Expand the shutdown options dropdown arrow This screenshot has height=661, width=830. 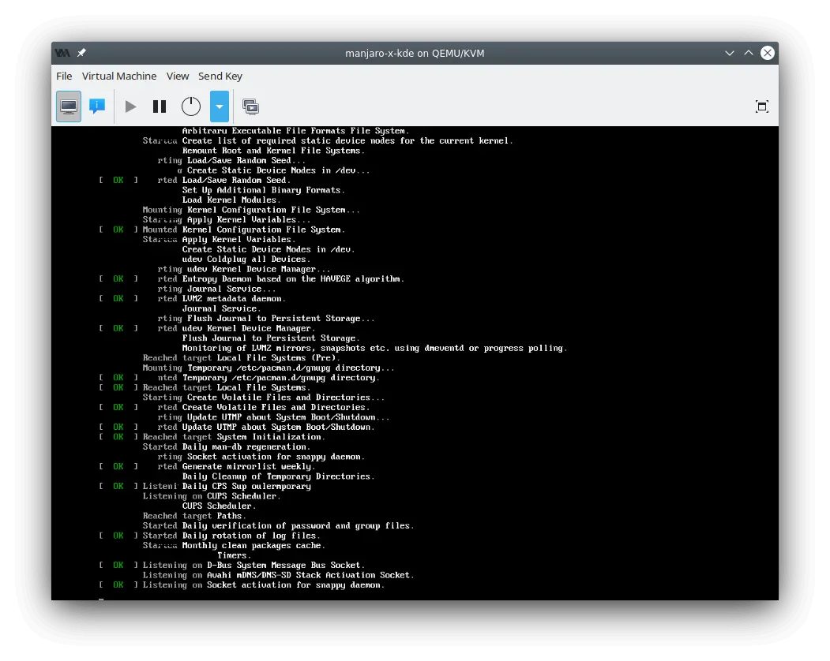tap(219, 106)
